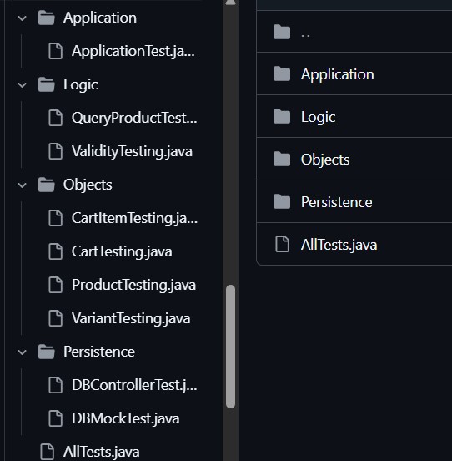This screenshot has width=452, height=461.
Task: Click the file icon beside DBMockTest.java
Action: click(56, 418)
